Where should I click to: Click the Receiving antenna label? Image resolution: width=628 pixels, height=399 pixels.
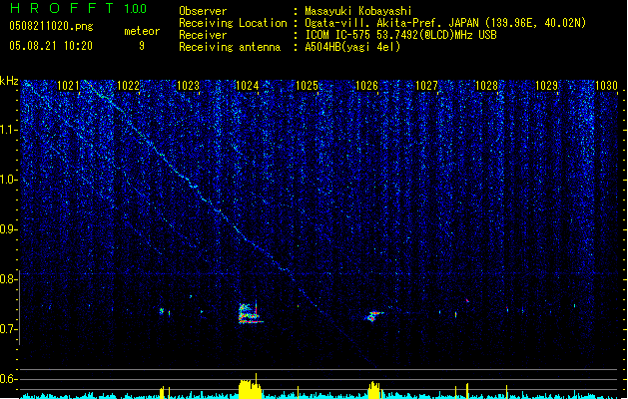click(x=230, y=47)
